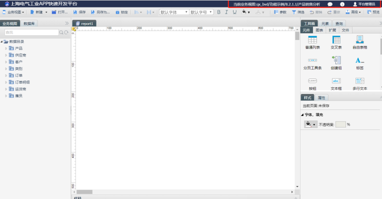Expand the 产品 folder in data tree
This screenshot has height=199, width=382.
[x=6, y=48]
